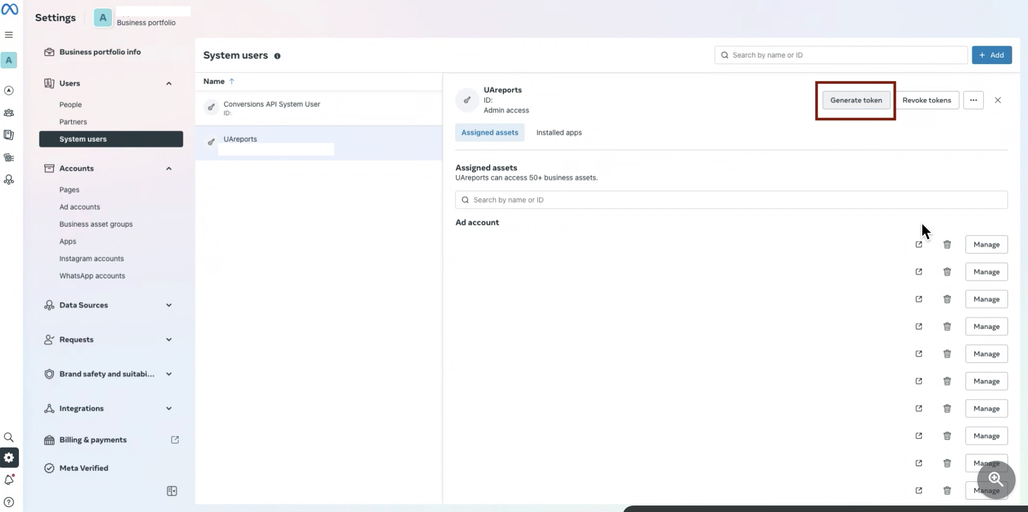
Task: Toggle the sidebar collapse panel icon
Action: [x=172, y=491]
